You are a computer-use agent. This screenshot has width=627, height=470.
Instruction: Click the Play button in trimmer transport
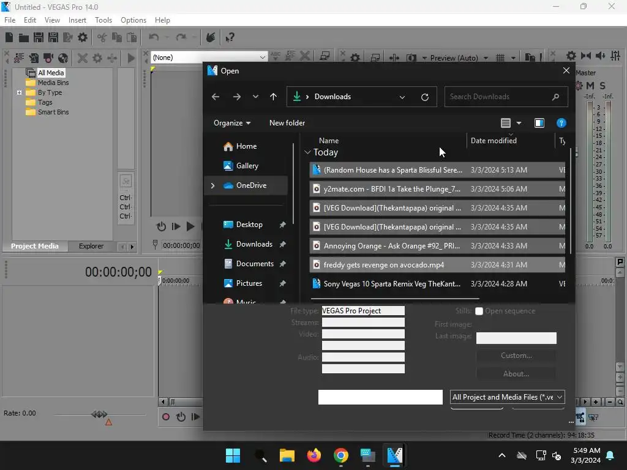190,226
